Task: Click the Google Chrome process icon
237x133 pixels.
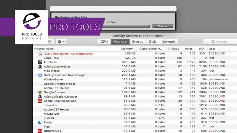Action: [40, 92]
